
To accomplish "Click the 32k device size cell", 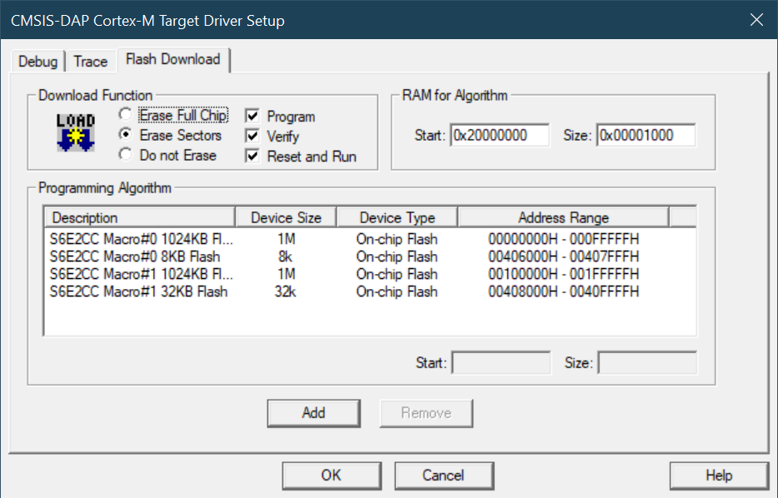I will (286, 291).
